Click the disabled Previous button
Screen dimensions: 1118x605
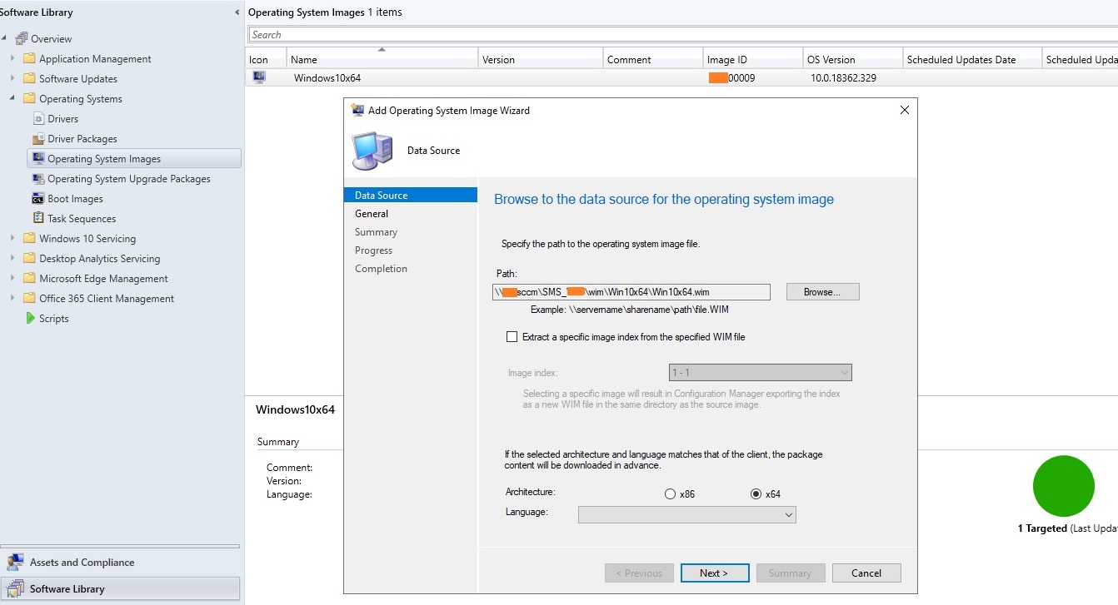click(639, 573)
